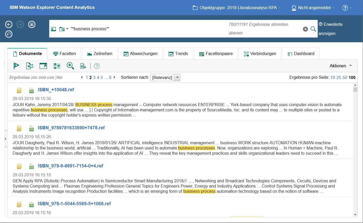Click the yellow document icon for ISBN_978-9-8691-7154-0+4.ref

click(x=19, y=166)
